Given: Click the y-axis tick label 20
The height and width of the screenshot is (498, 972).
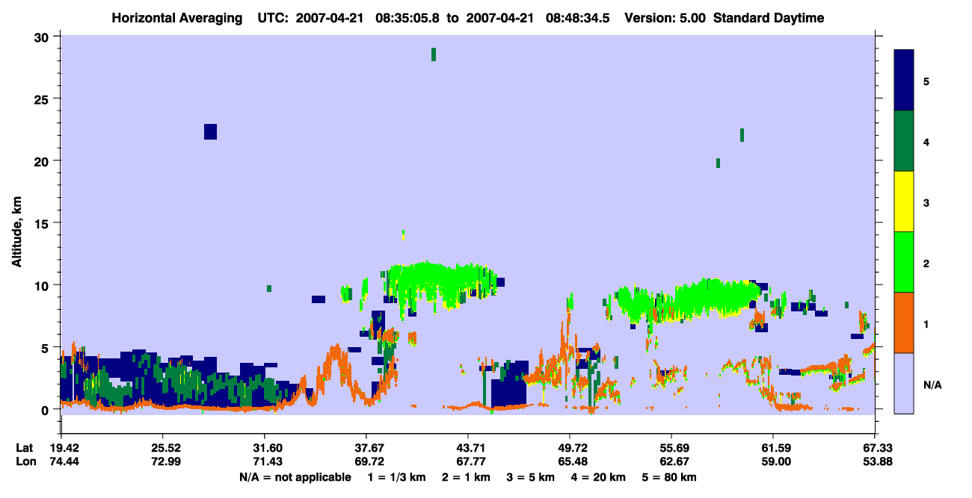Looking at the screenshot, I should 43,161.
